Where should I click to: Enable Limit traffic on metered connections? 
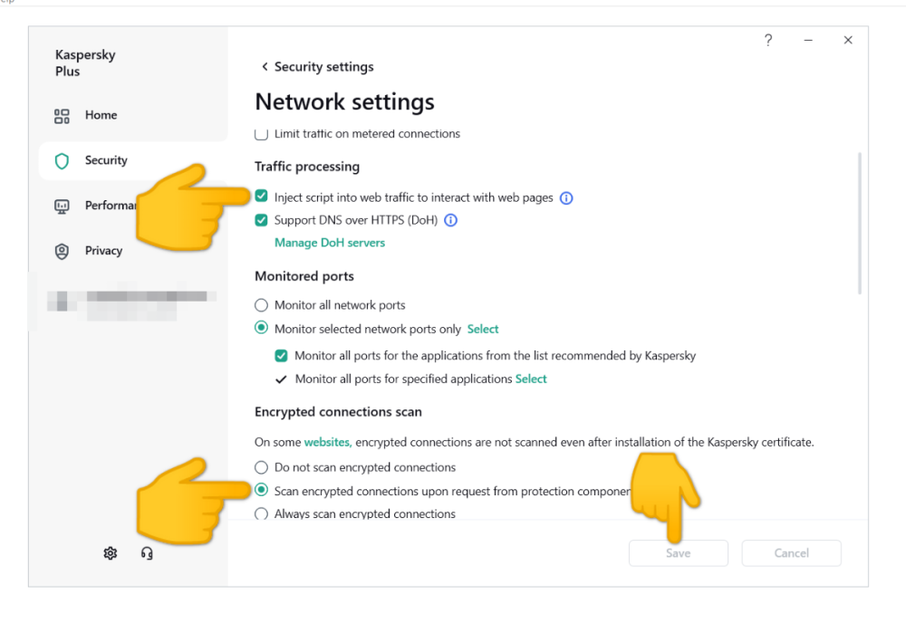(262, 134)
